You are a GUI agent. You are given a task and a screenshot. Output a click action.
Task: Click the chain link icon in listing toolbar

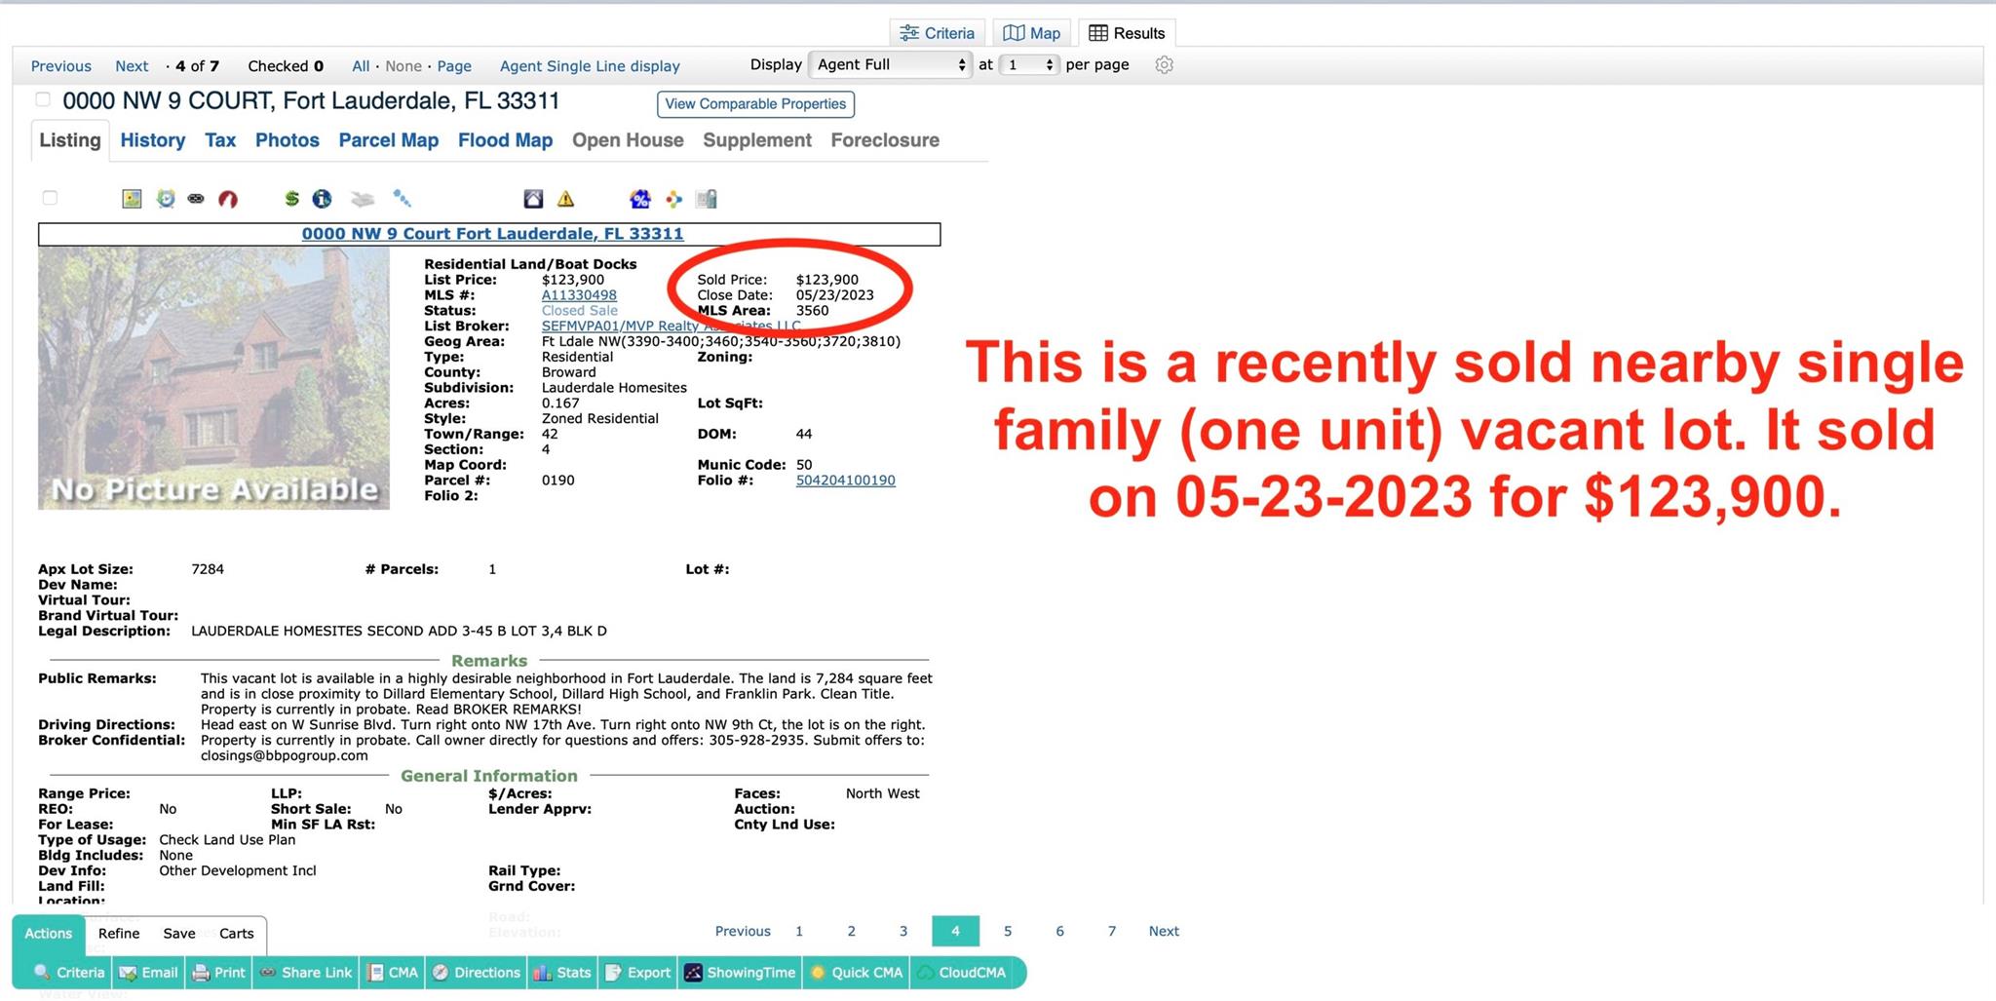point(196,199)
